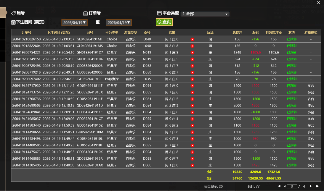The height and width of the screenshot is (191, 324).
Task: Click the 已派彩 status in first row
Action: tap(291, 39)
